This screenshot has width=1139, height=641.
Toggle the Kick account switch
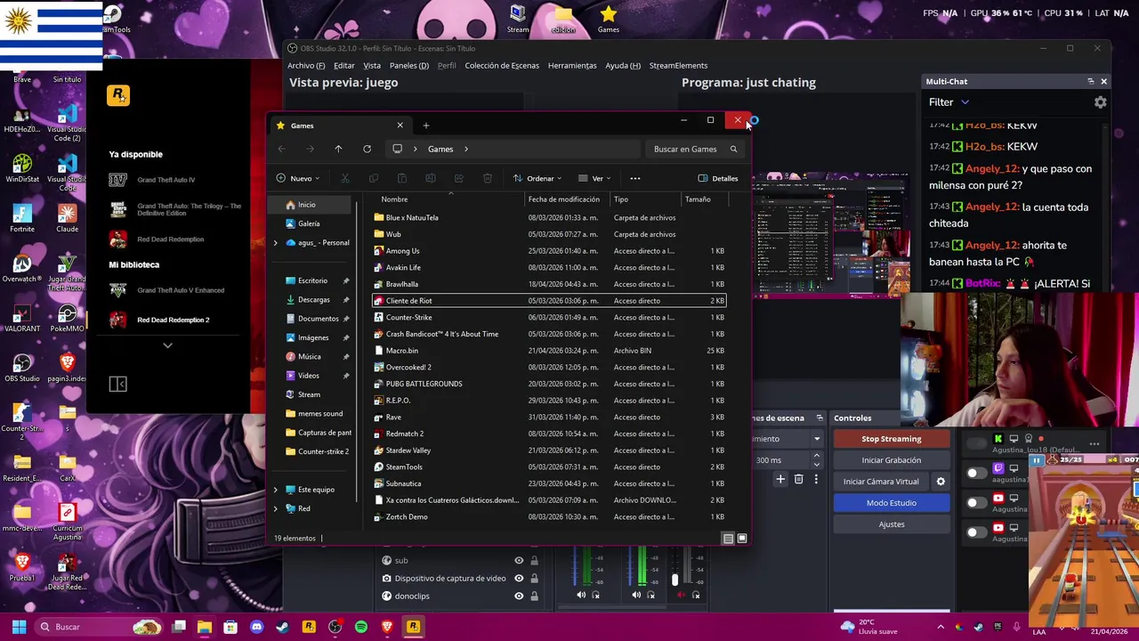[977, 443]
